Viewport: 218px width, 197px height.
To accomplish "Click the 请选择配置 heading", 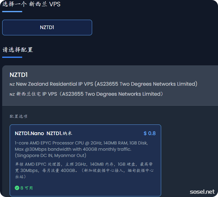I will [18, 50].
